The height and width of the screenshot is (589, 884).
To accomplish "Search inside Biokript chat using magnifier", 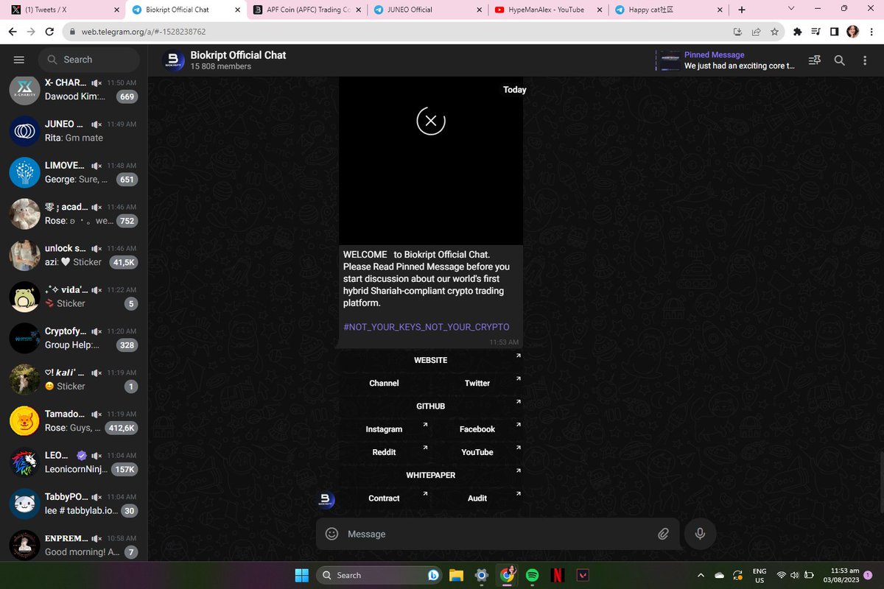I will [x=840, y=60].
